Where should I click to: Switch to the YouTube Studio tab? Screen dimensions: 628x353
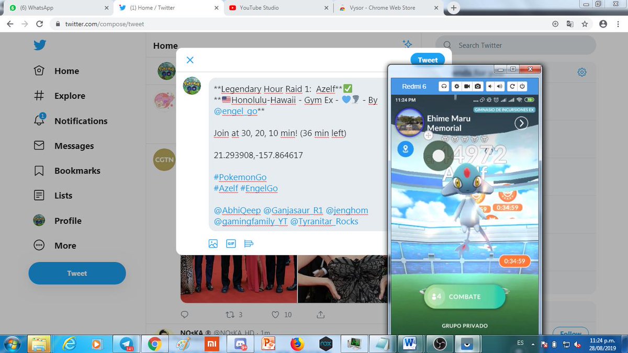coord(277,8)
